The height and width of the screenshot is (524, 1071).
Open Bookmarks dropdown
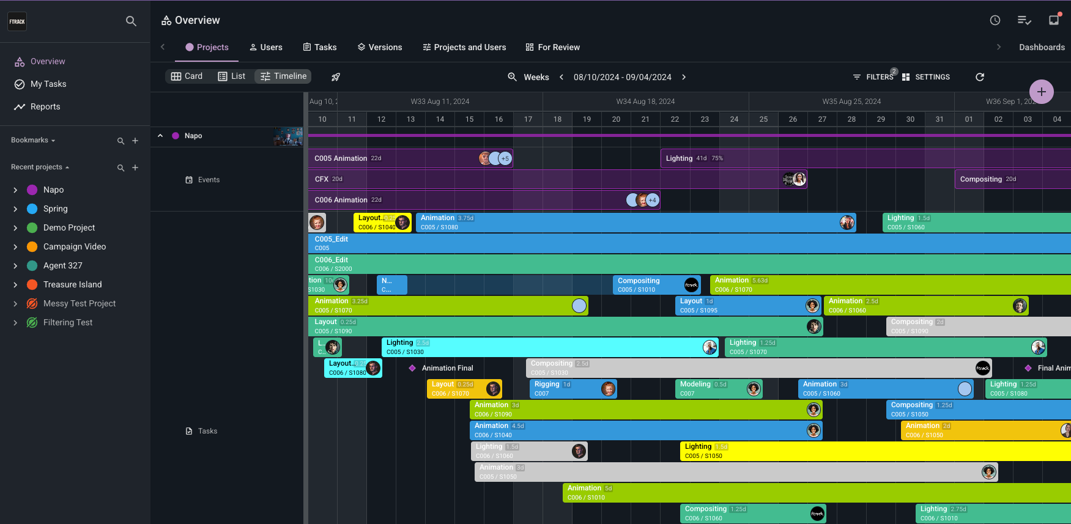(33, 140)
